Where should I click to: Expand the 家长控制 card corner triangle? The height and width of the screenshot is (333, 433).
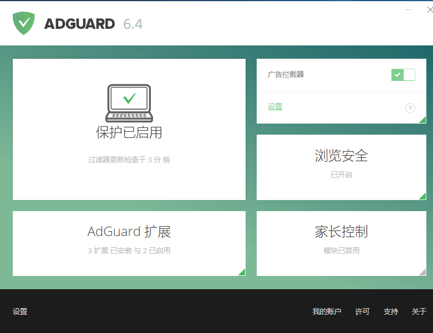422,272
